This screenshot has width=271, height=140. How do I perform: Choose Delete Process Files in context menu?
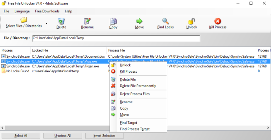pos(138,94)
